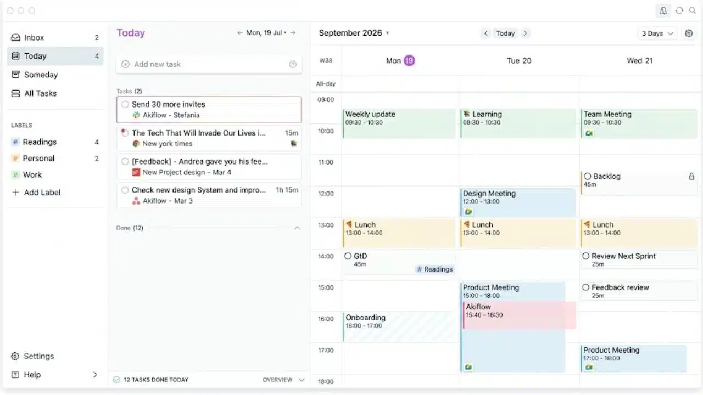The width and height of the screenshot is (703, 395).
Task: Go to previous day arrow beside Mon, 19 Jul
Action: point(240,33)
